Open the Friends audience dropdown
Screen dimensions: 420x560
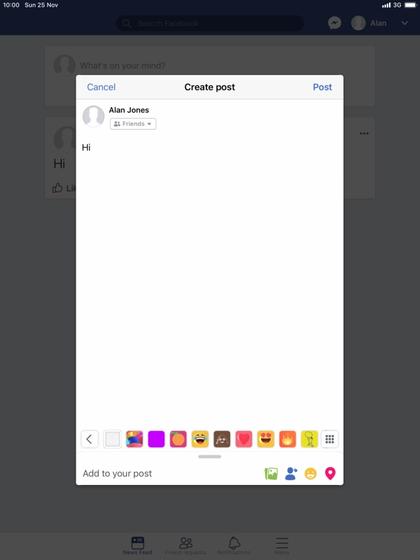point(133,124)
